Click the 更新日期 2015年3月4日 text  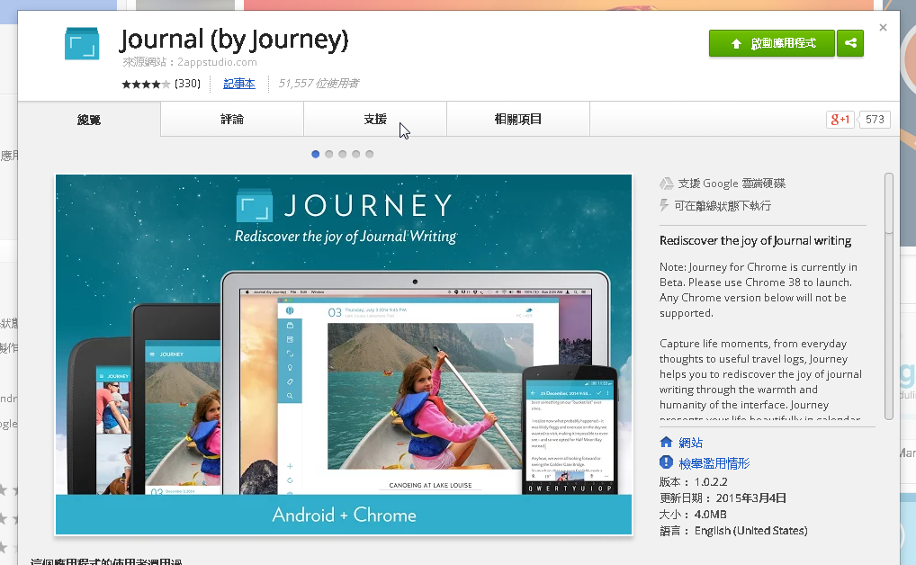(723, 498)
